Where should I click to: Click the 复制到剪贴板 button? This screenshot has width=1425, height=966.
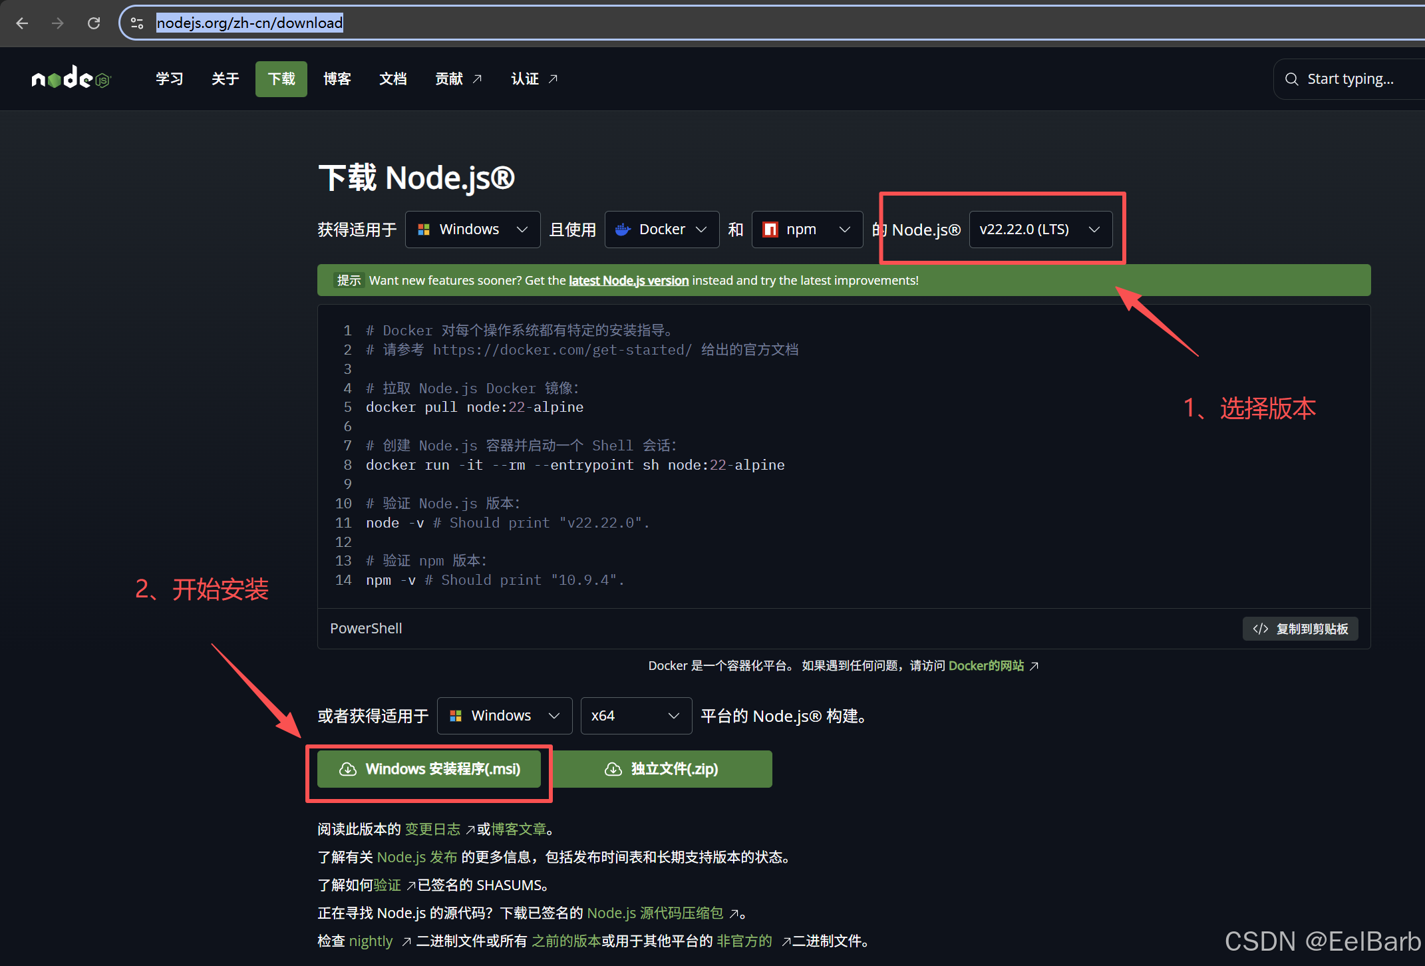[1300, 629]
